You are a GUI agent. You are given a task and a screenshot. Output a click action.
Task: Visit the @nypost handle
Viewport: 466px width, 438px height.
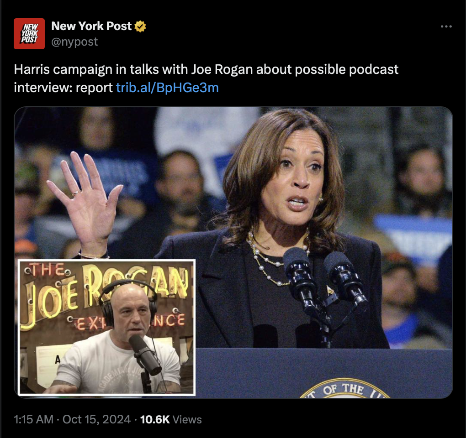(74, 42)
